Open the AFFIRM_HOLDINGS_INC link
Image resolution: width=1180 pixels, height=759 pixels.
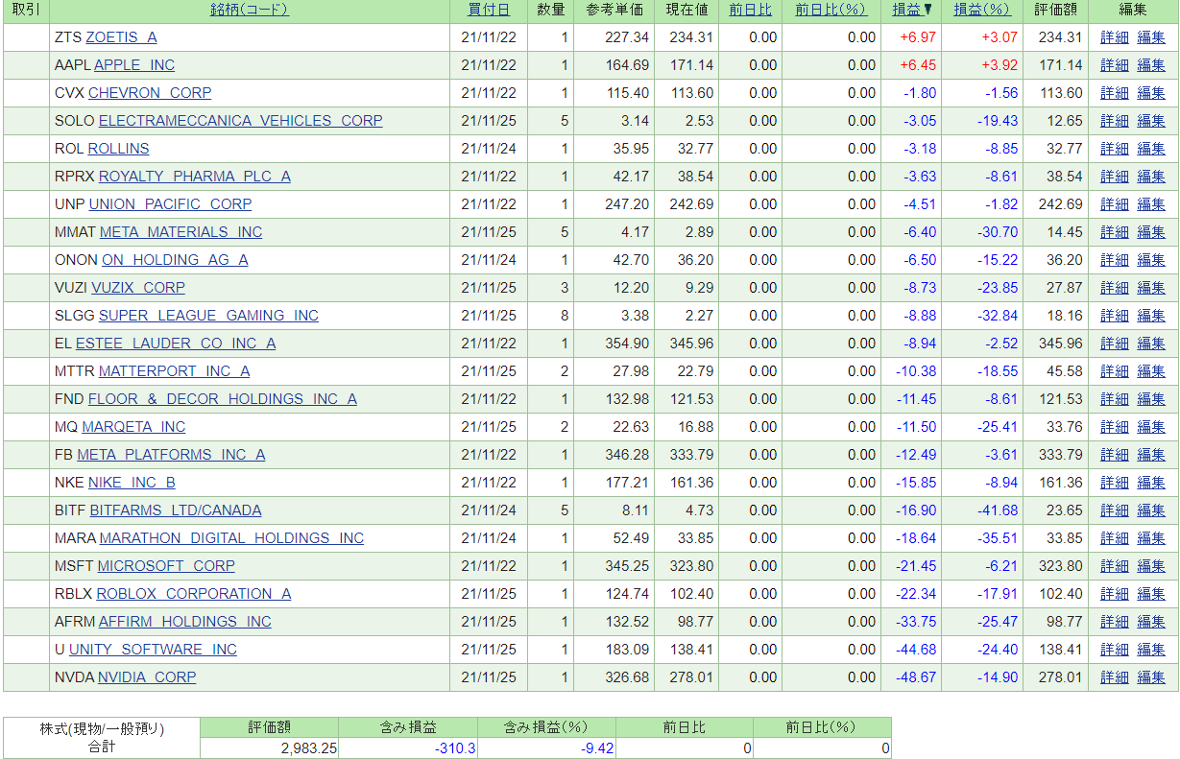(x=185, y=622)
